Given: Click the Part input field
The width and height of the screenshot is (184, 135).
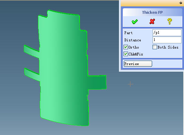Looking at the screenshot, I should coord(167,33).
